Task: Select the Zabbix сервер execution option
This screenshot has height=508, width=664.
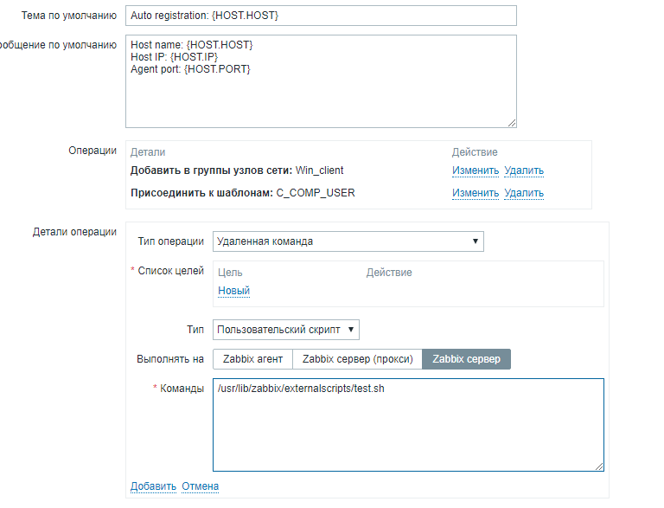Action: pos(466,359)
